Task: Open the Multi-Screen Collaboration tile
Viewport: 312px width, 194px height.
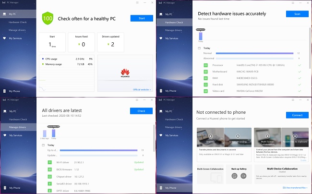Action: (210, 174)
